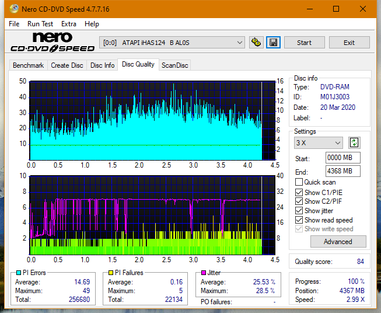Screen dimensions: 381x313
Task: Open the Extra menu
Action: (69, 24)
